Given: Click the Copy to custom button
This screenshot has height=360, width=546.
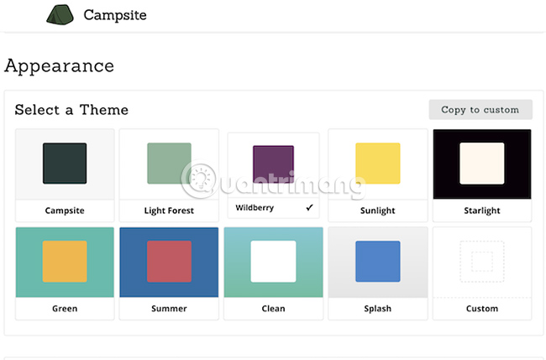Looking at the screenshot, I should [x=480, y=110].
